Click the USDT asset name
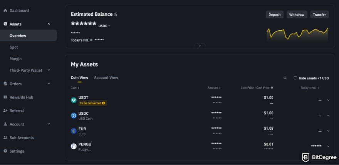Viewport: 339px width, 165px height. coord(83,98)
